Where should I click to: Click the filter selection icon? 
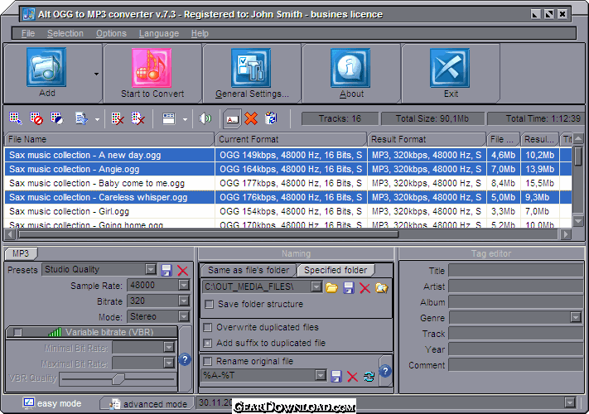[81, 118]
